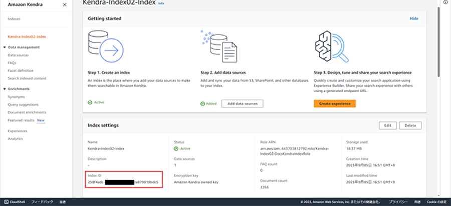Viewport: 451px width, 206px height.
Task: Click the Add data sources illustration
Action: tap(219, 46)
